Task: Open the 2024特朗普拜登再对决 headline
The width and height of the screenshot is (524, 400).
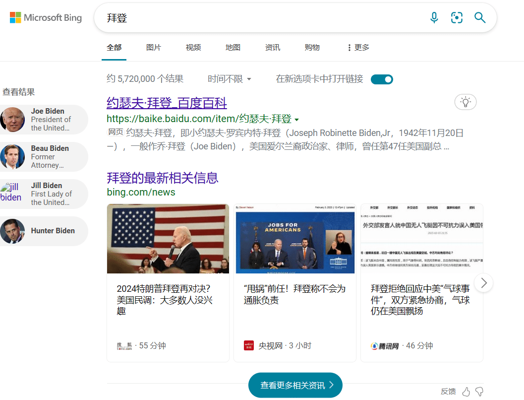Action: pos(165,300)
